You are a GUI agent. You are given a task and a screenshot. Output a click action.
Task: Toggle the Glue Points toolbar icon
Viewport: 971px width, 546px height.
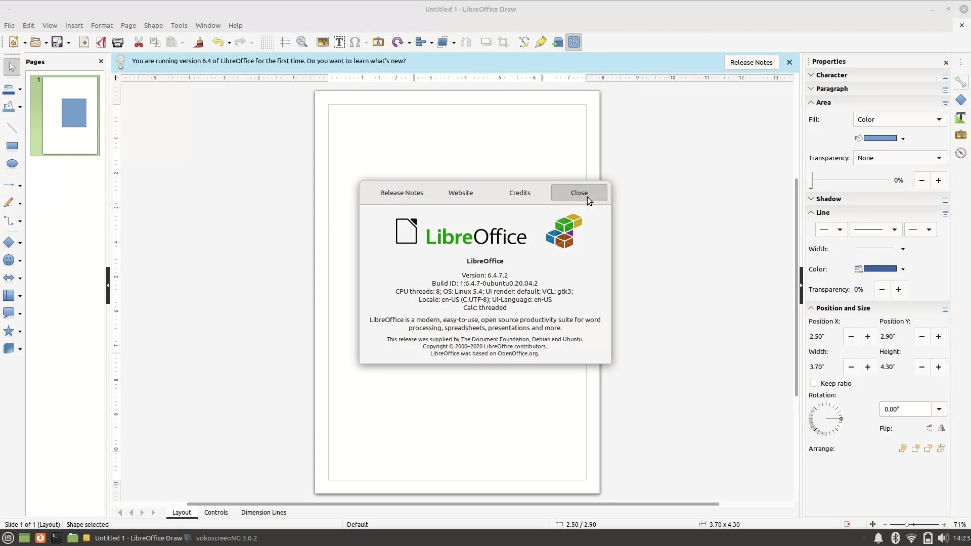pyautogui.click(x=541, y=42)
